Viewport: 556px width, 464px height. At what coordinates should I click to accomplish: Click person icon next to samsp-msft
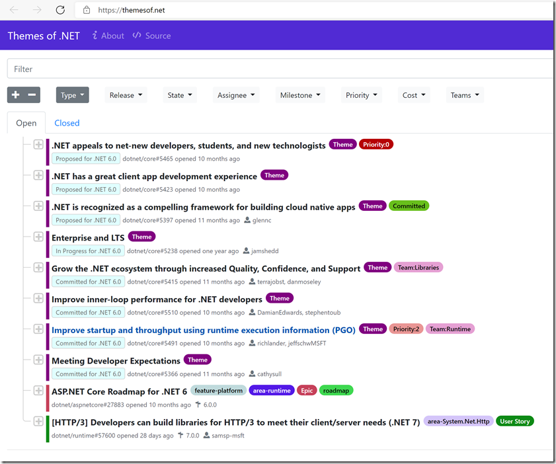(206, 436)
